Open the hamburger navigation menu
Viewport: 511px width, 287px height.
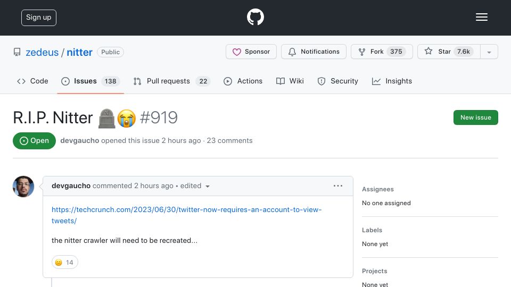[481, 17]
